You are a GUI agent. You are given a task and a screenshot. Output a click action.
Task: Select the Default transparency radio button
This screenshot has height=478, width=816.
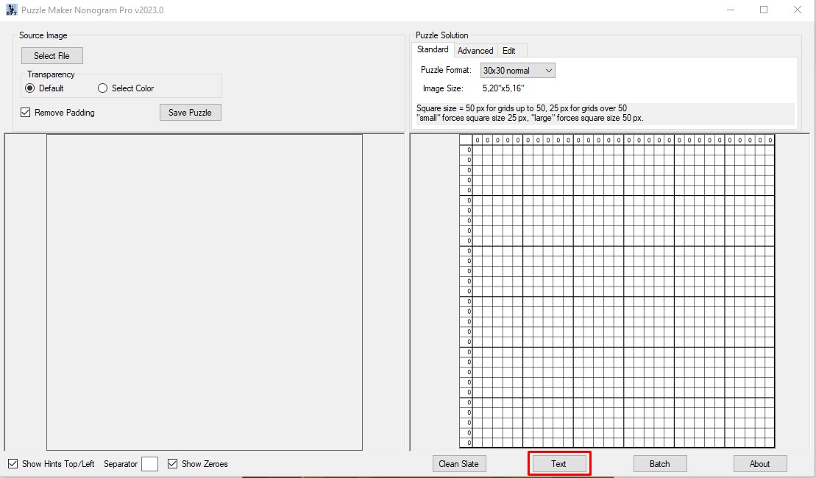point(30,88)
